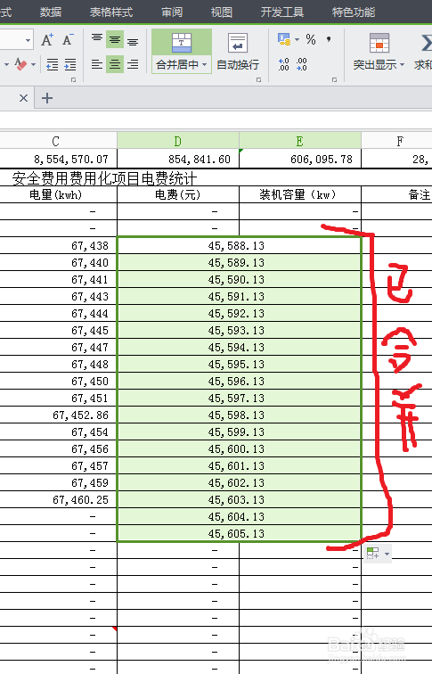Select column D header
432x674 pixels.
[178, 141]
